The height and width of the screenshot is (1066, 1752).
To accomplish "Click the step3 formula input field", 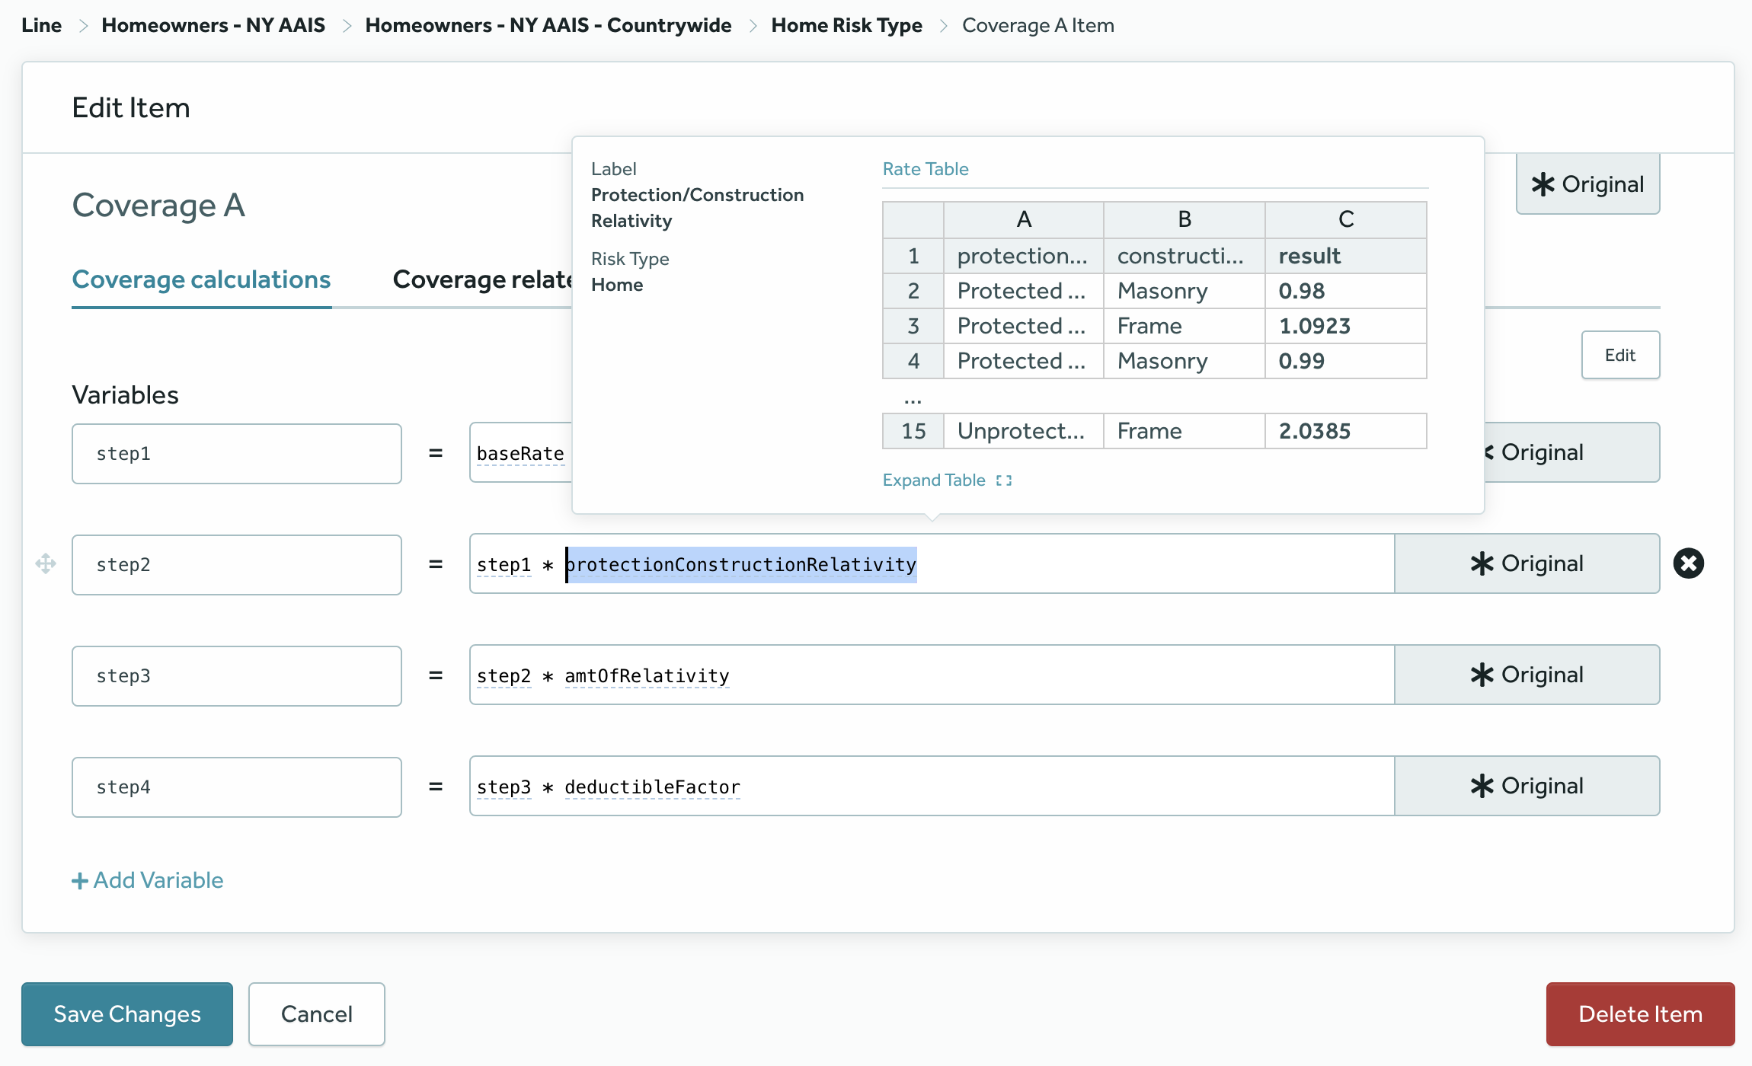I will tap(930, 675).
